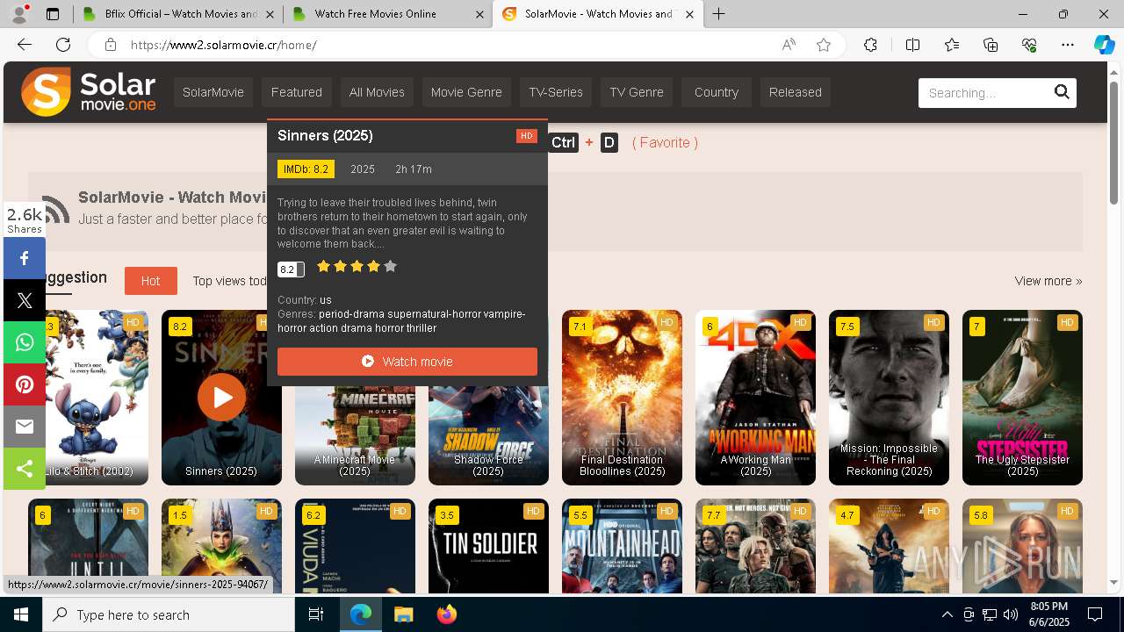The image size is (1124, 632).
Task: View site information lock icon
Action: (110, 45)
